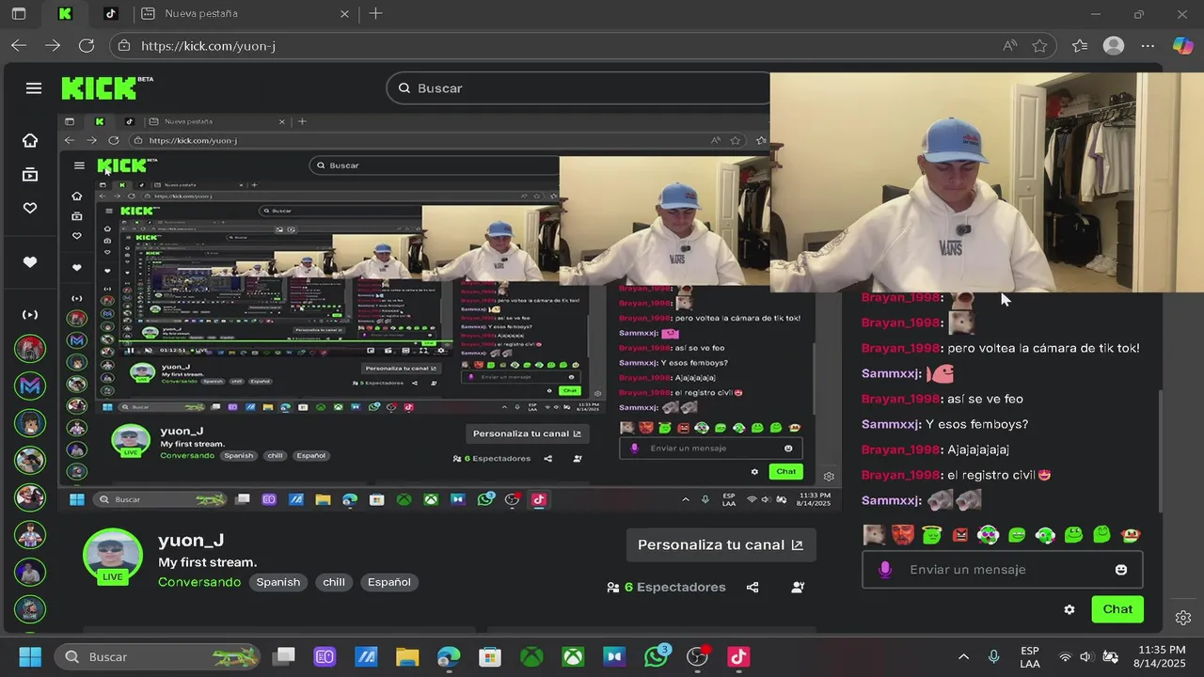Image resolution: width=1204 pixels, height=677 pixels.
Task: Share the channel via share icon
Action: pos(752,587)
